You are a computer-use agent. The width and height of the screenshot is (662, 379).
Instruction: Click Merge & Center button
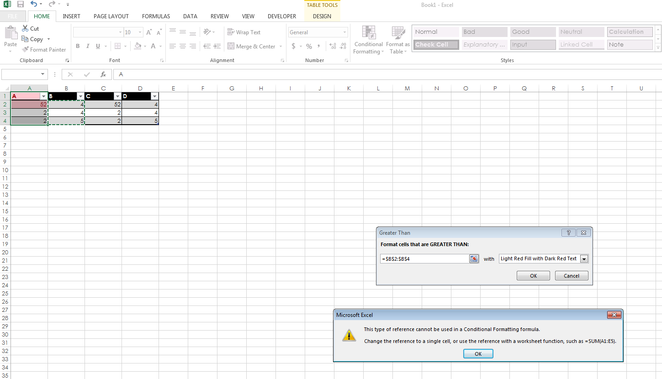252,46
